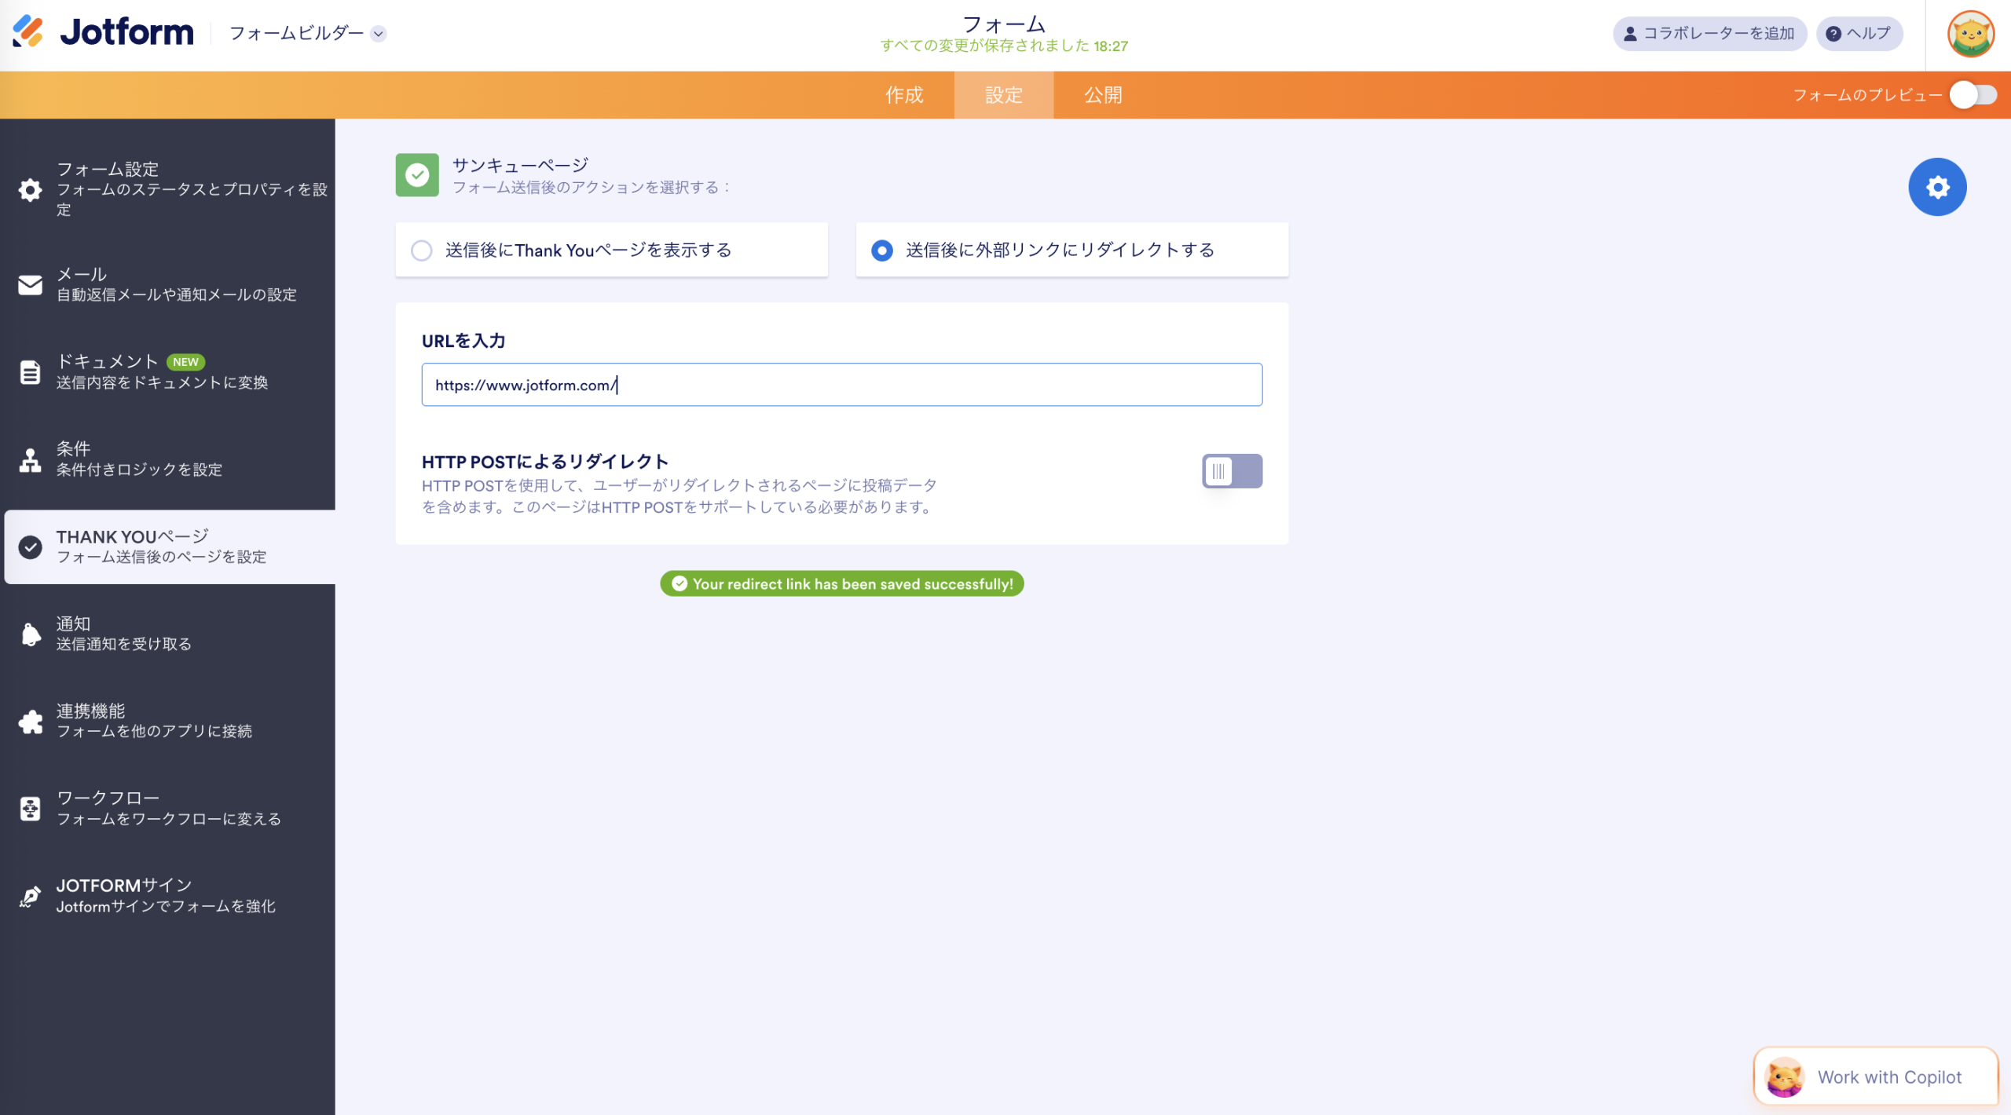Select the ドキュメント sidebar icon

pyautogui.click(x=30, y=372)
